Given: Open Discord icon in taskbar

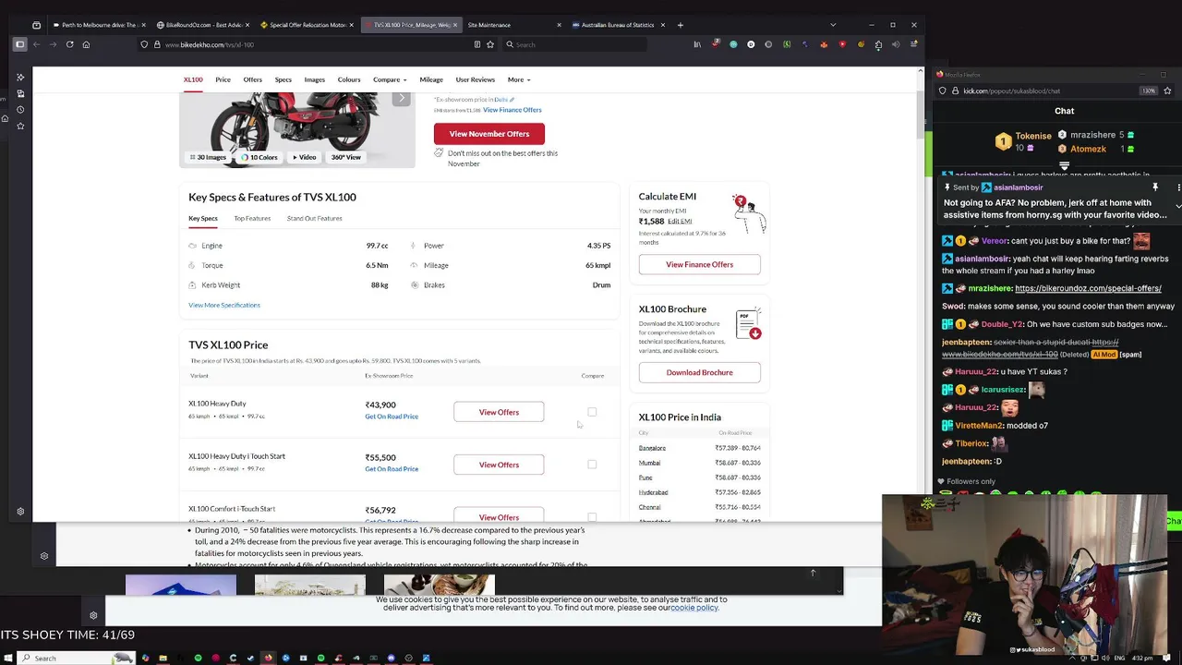Looking at the screenshot, I should coord(391,658).
